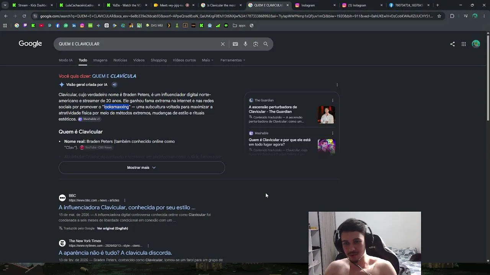The image size is (490, 275).
Task: Listen to the AI overview audio
Action: (x=114, y=84)
